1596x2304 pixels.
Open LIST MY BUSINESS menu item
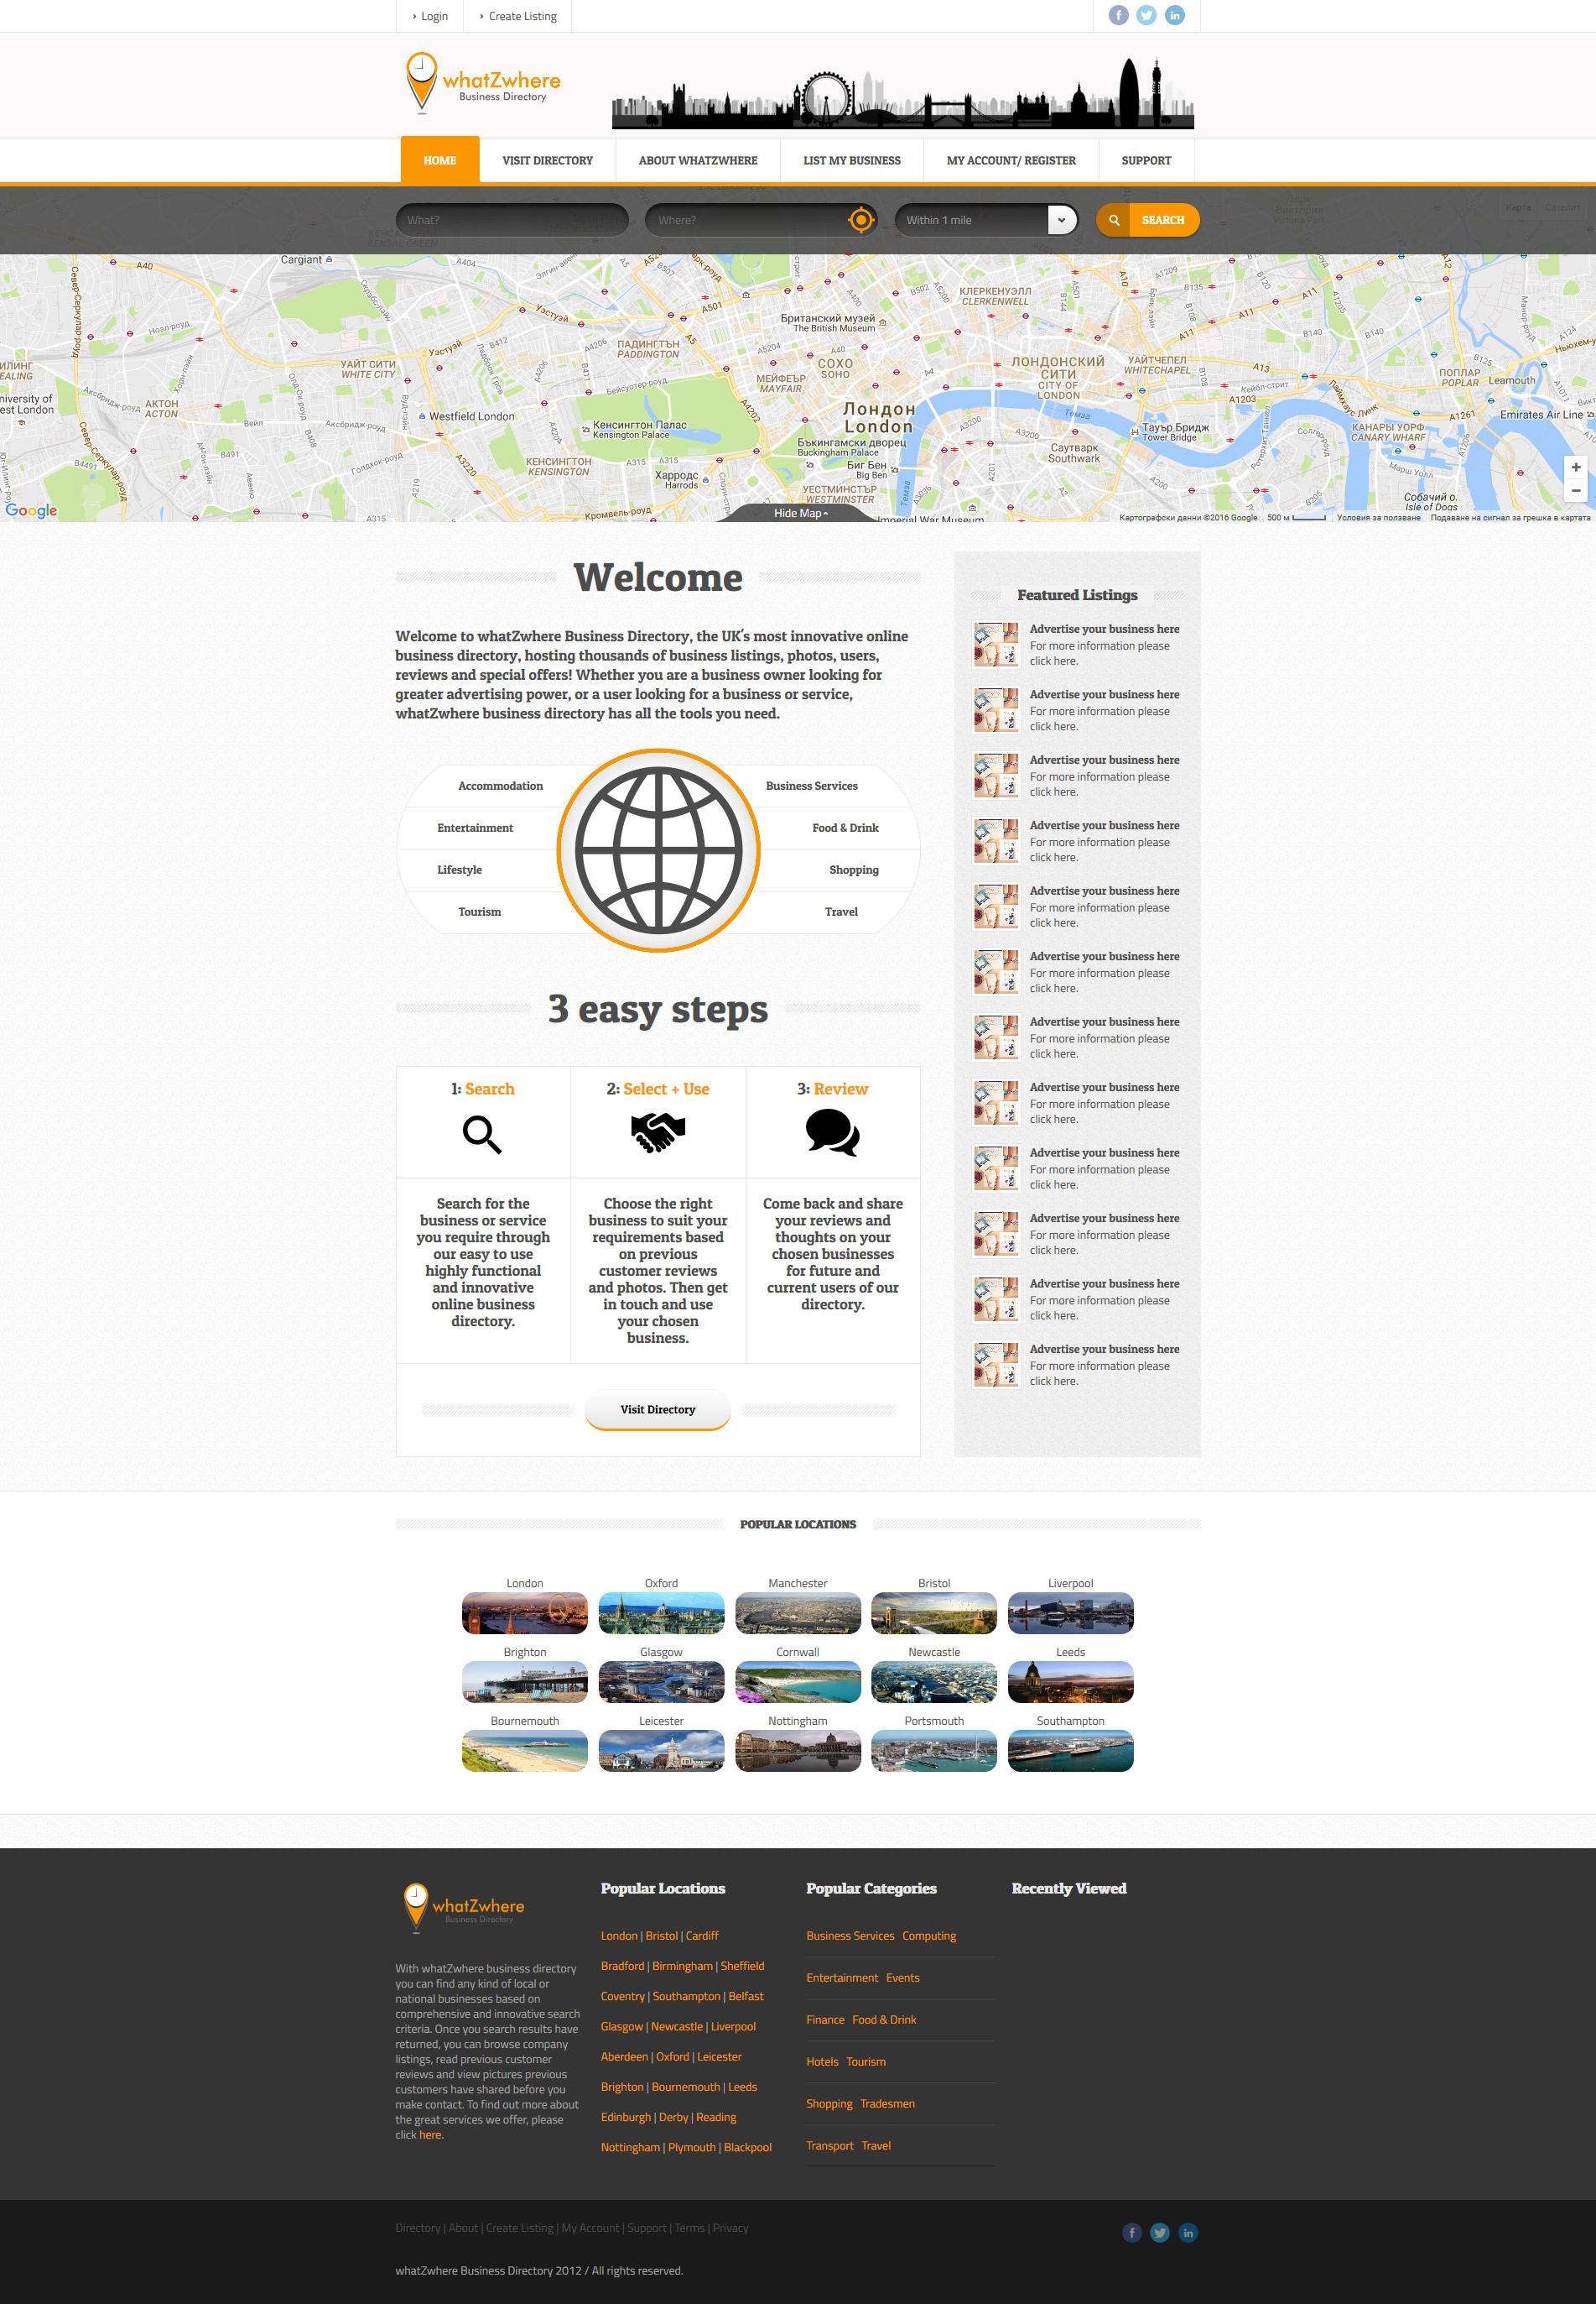[852, 160]
